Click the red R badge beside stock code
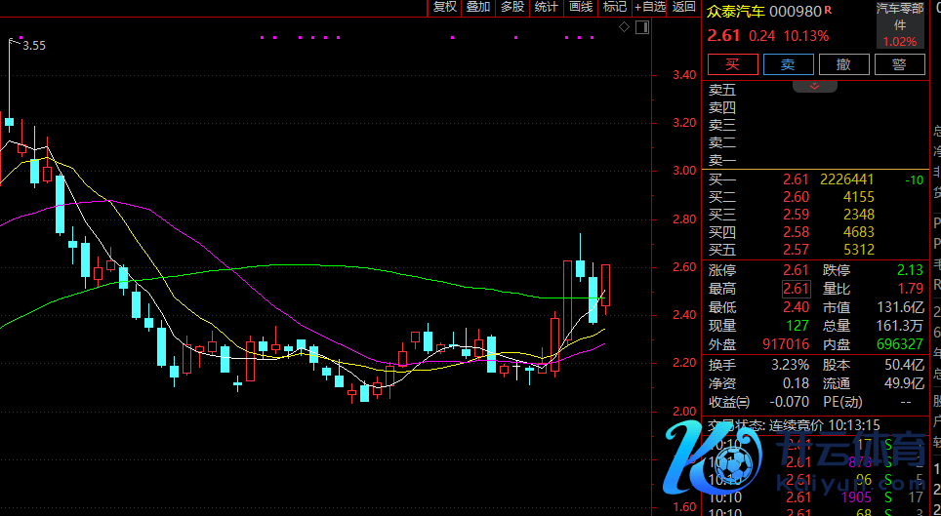 pos(829,10)
